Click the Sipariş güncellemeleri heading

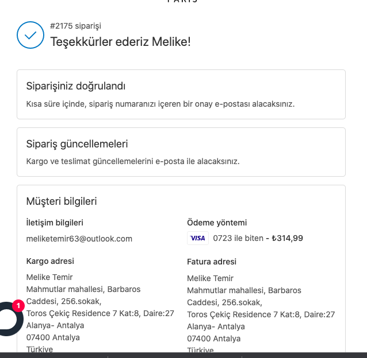tap(77, 144)
